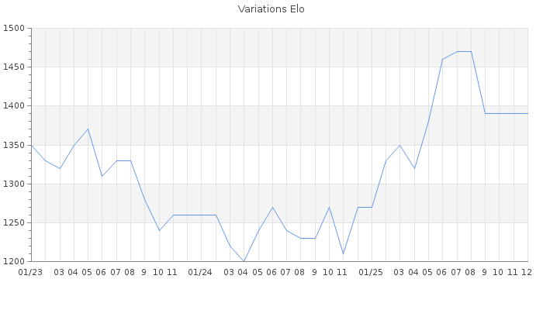Click the 1400 y-axis label
Screen dimensions: 543x310
tap(14, 106)
